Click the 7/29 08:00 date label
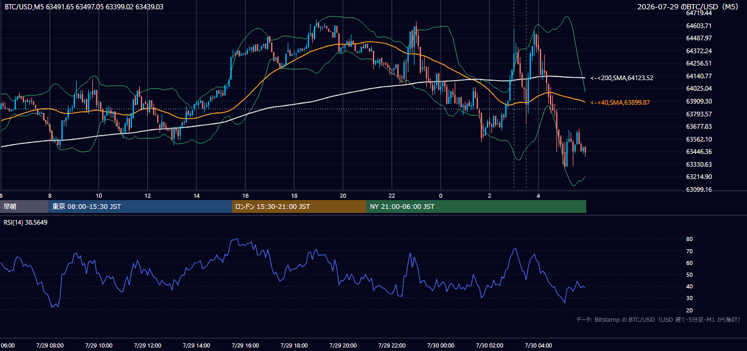The image size is (747, 351). 50,346
